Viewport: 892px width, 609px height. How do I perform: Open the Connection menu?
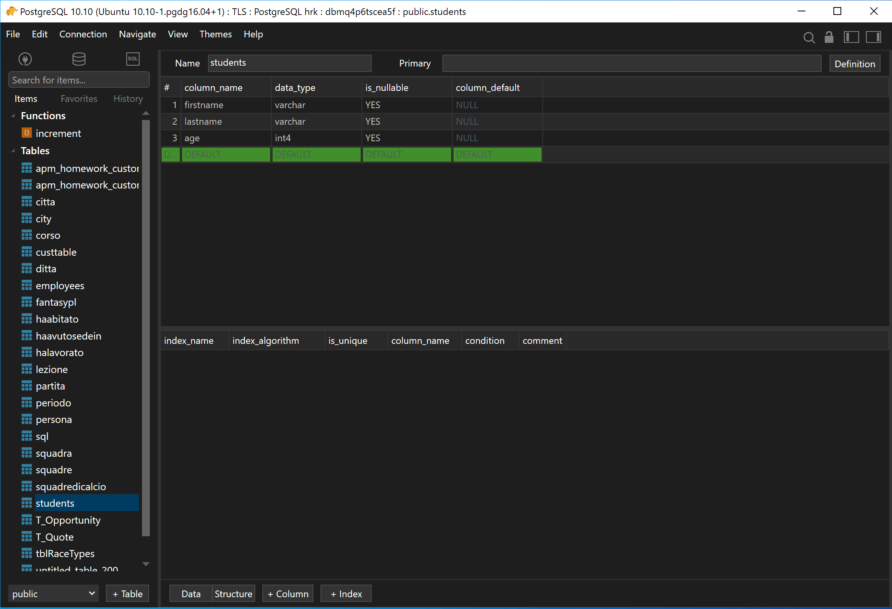coord(83,34)
